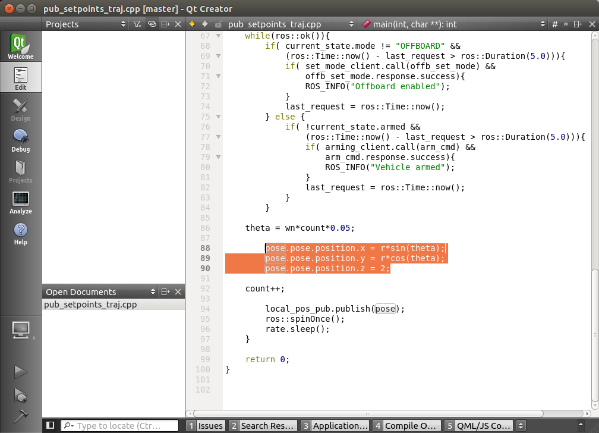The height and width of the screenshot is (433, 599).
Task: Click the Type to locate search field
Action: click(119, 425)
